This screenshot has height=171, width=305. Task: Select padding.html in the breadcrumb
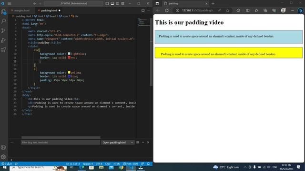[23, 16]
